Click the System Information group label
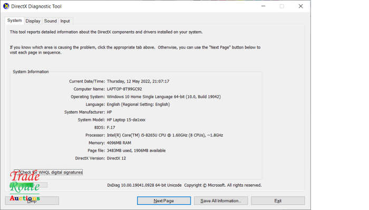 [x=31, y=72]
